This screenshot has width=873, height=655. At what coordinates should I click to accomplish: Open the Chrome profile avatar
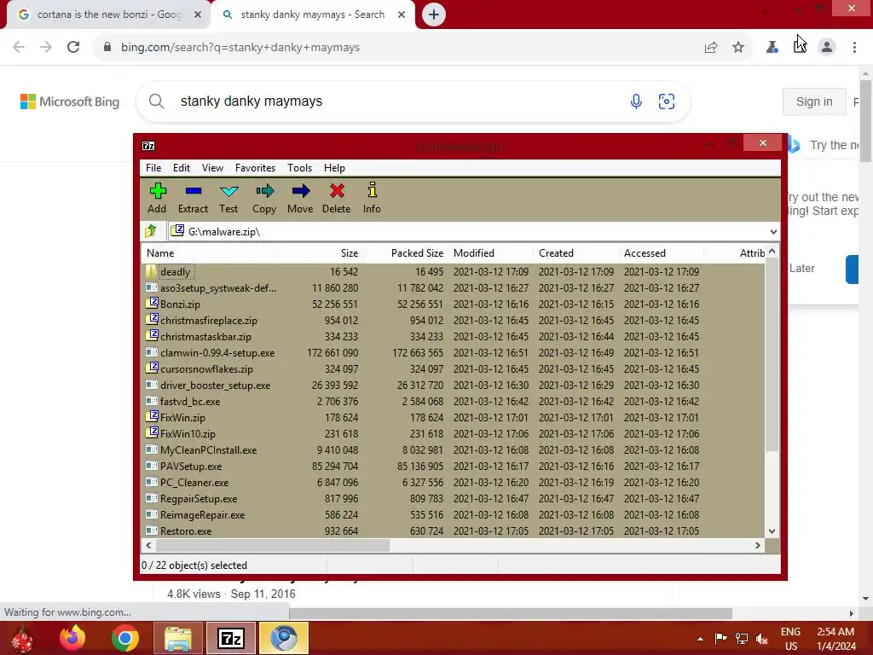827,48
